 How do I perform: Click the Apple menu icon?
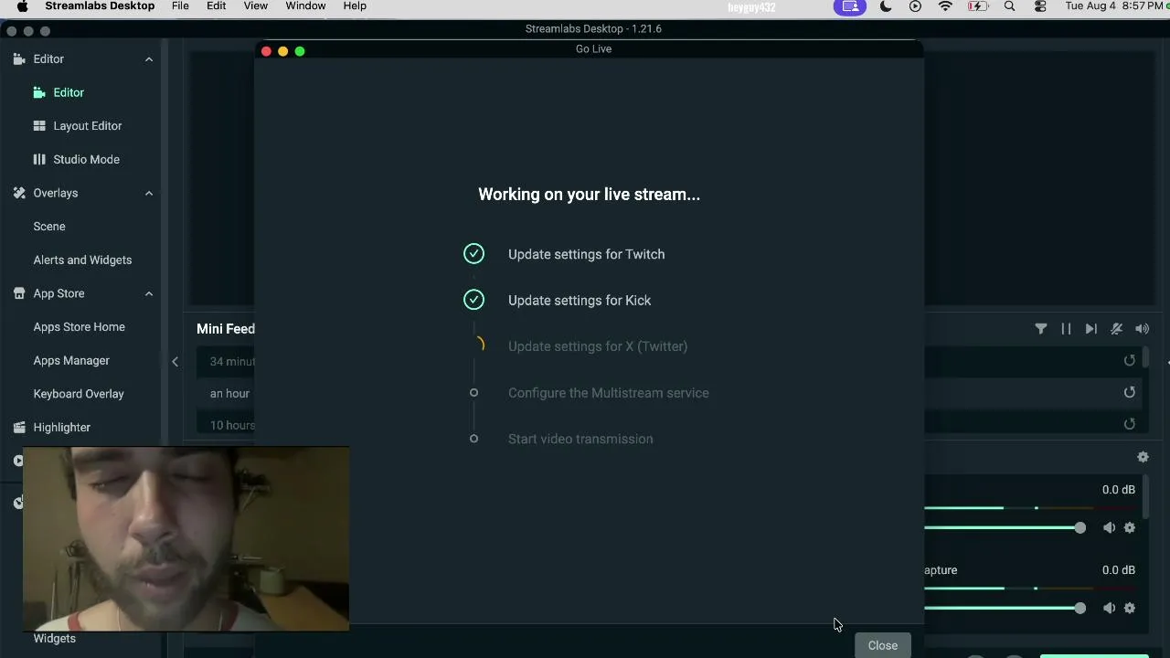(23, 6)
